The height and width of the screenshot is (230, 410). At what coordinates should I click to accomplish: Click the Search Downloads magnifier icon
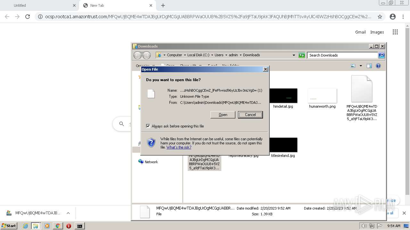click(381, 55)
